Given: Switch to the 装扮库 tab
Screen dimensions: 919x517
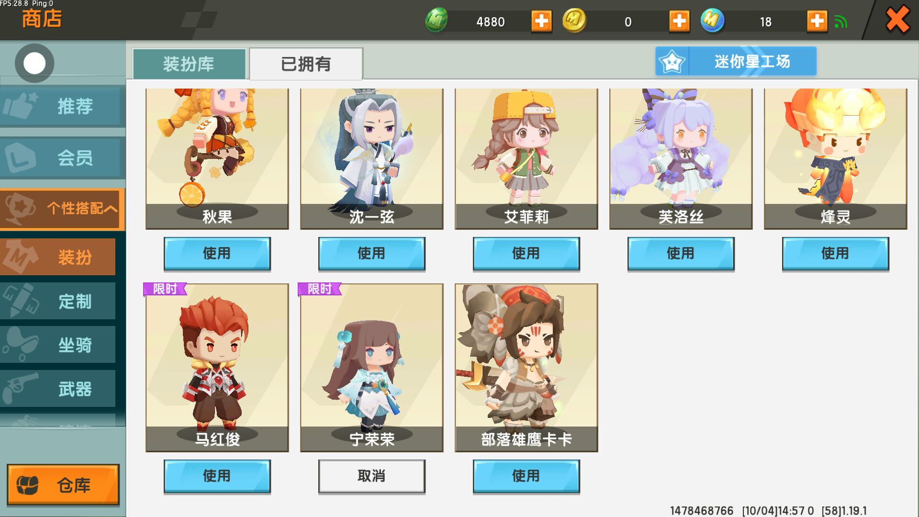Looking at the screenshot, I should [189, 64].
